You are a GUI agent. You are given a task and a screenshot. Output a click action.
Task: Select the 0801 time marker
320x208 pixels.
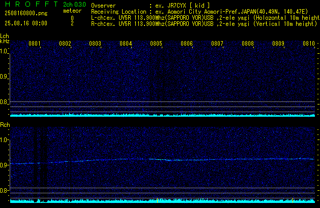click(35, 44)
